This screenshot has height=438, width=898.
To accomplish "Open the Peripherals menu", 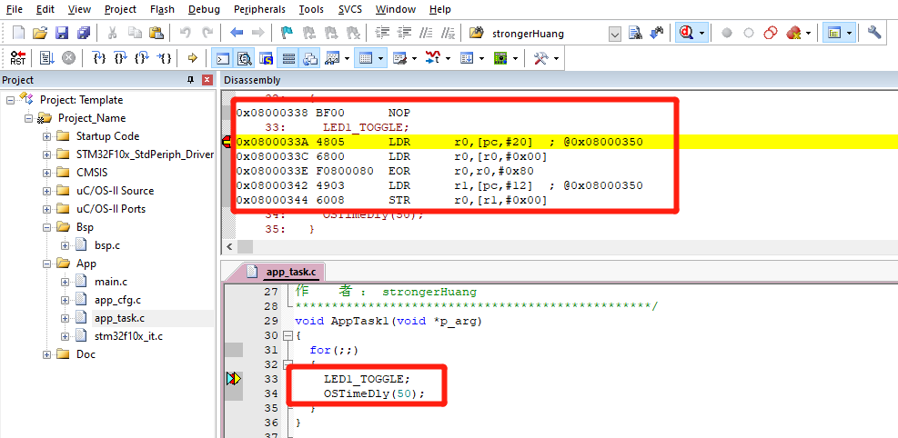I will pos(258,9).
